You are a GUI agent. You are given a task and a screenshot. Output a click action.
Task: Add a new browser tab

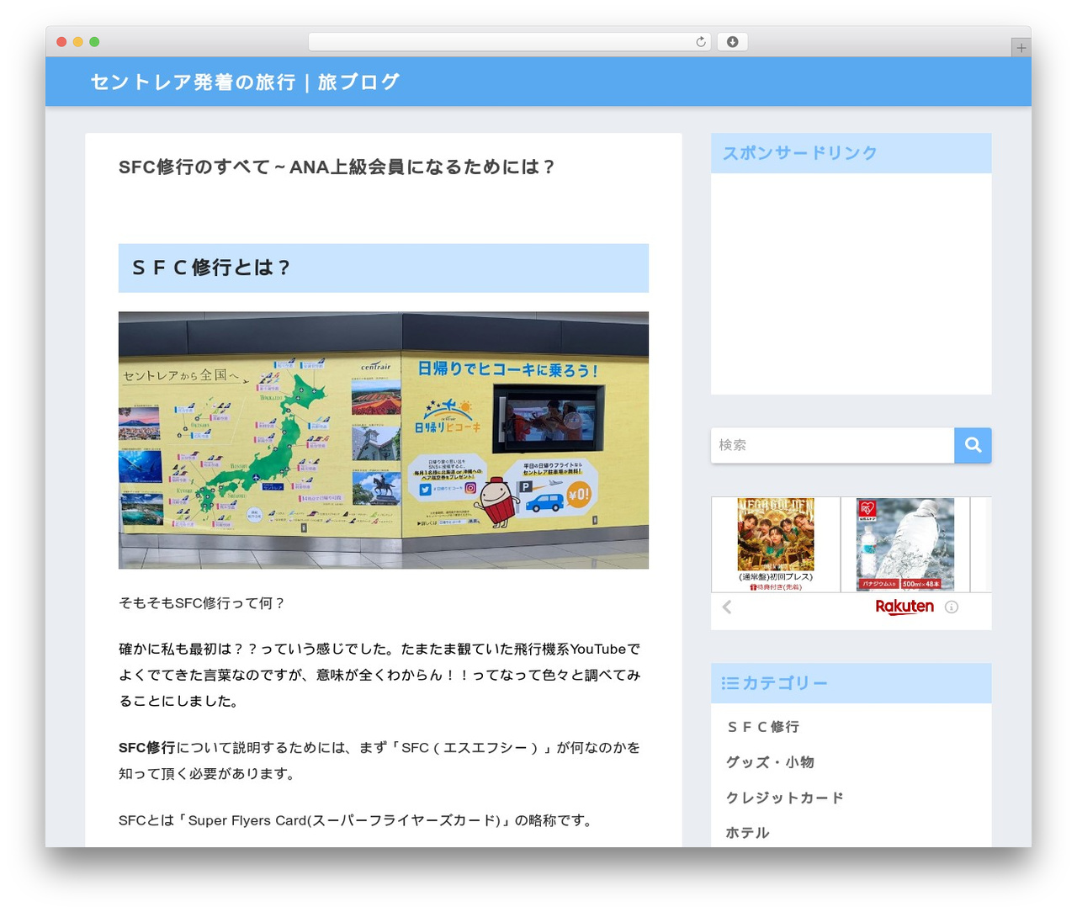(1021, 48)
